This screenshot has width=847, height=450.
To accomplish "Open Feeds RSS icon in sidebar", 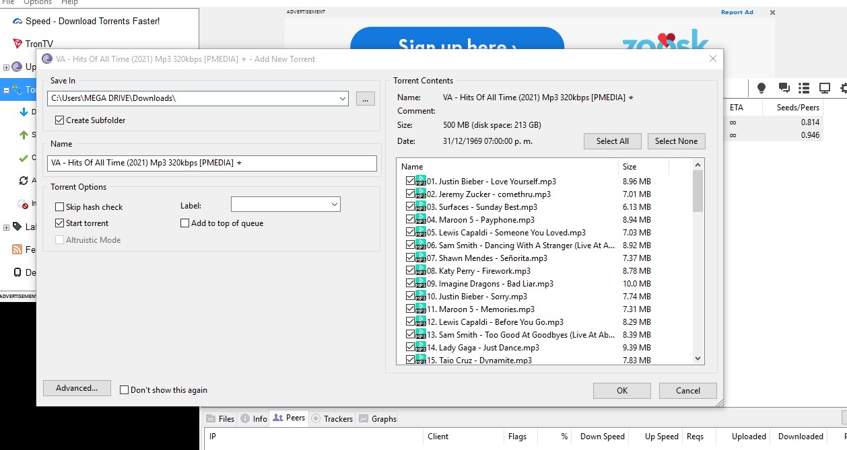I will coord(18,250).
